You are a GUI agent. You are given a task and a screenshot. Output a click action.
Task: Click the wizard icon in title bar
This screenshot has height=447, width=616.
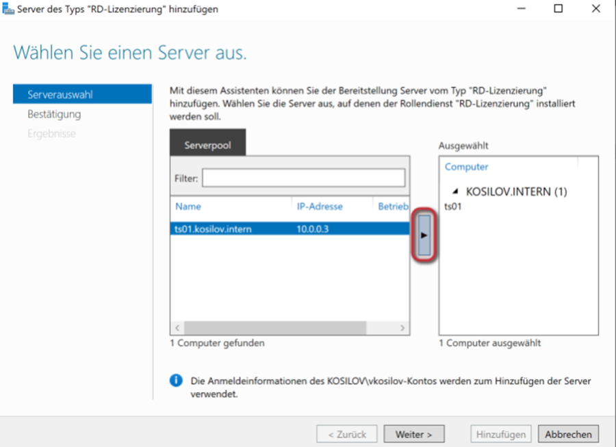click(8, 9)
